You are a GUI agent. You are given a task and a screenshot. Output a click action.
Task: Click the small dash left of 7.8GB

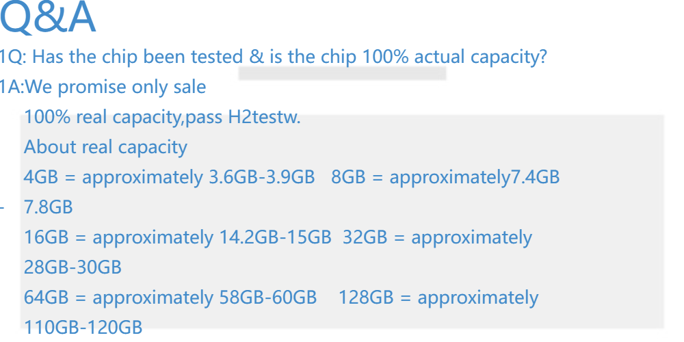click(x=3, y=207)
